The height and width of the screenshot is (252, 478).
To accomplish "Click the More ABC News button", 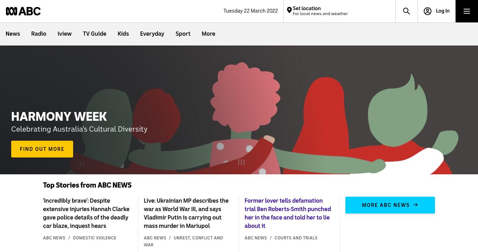I will tap(390, 205).
